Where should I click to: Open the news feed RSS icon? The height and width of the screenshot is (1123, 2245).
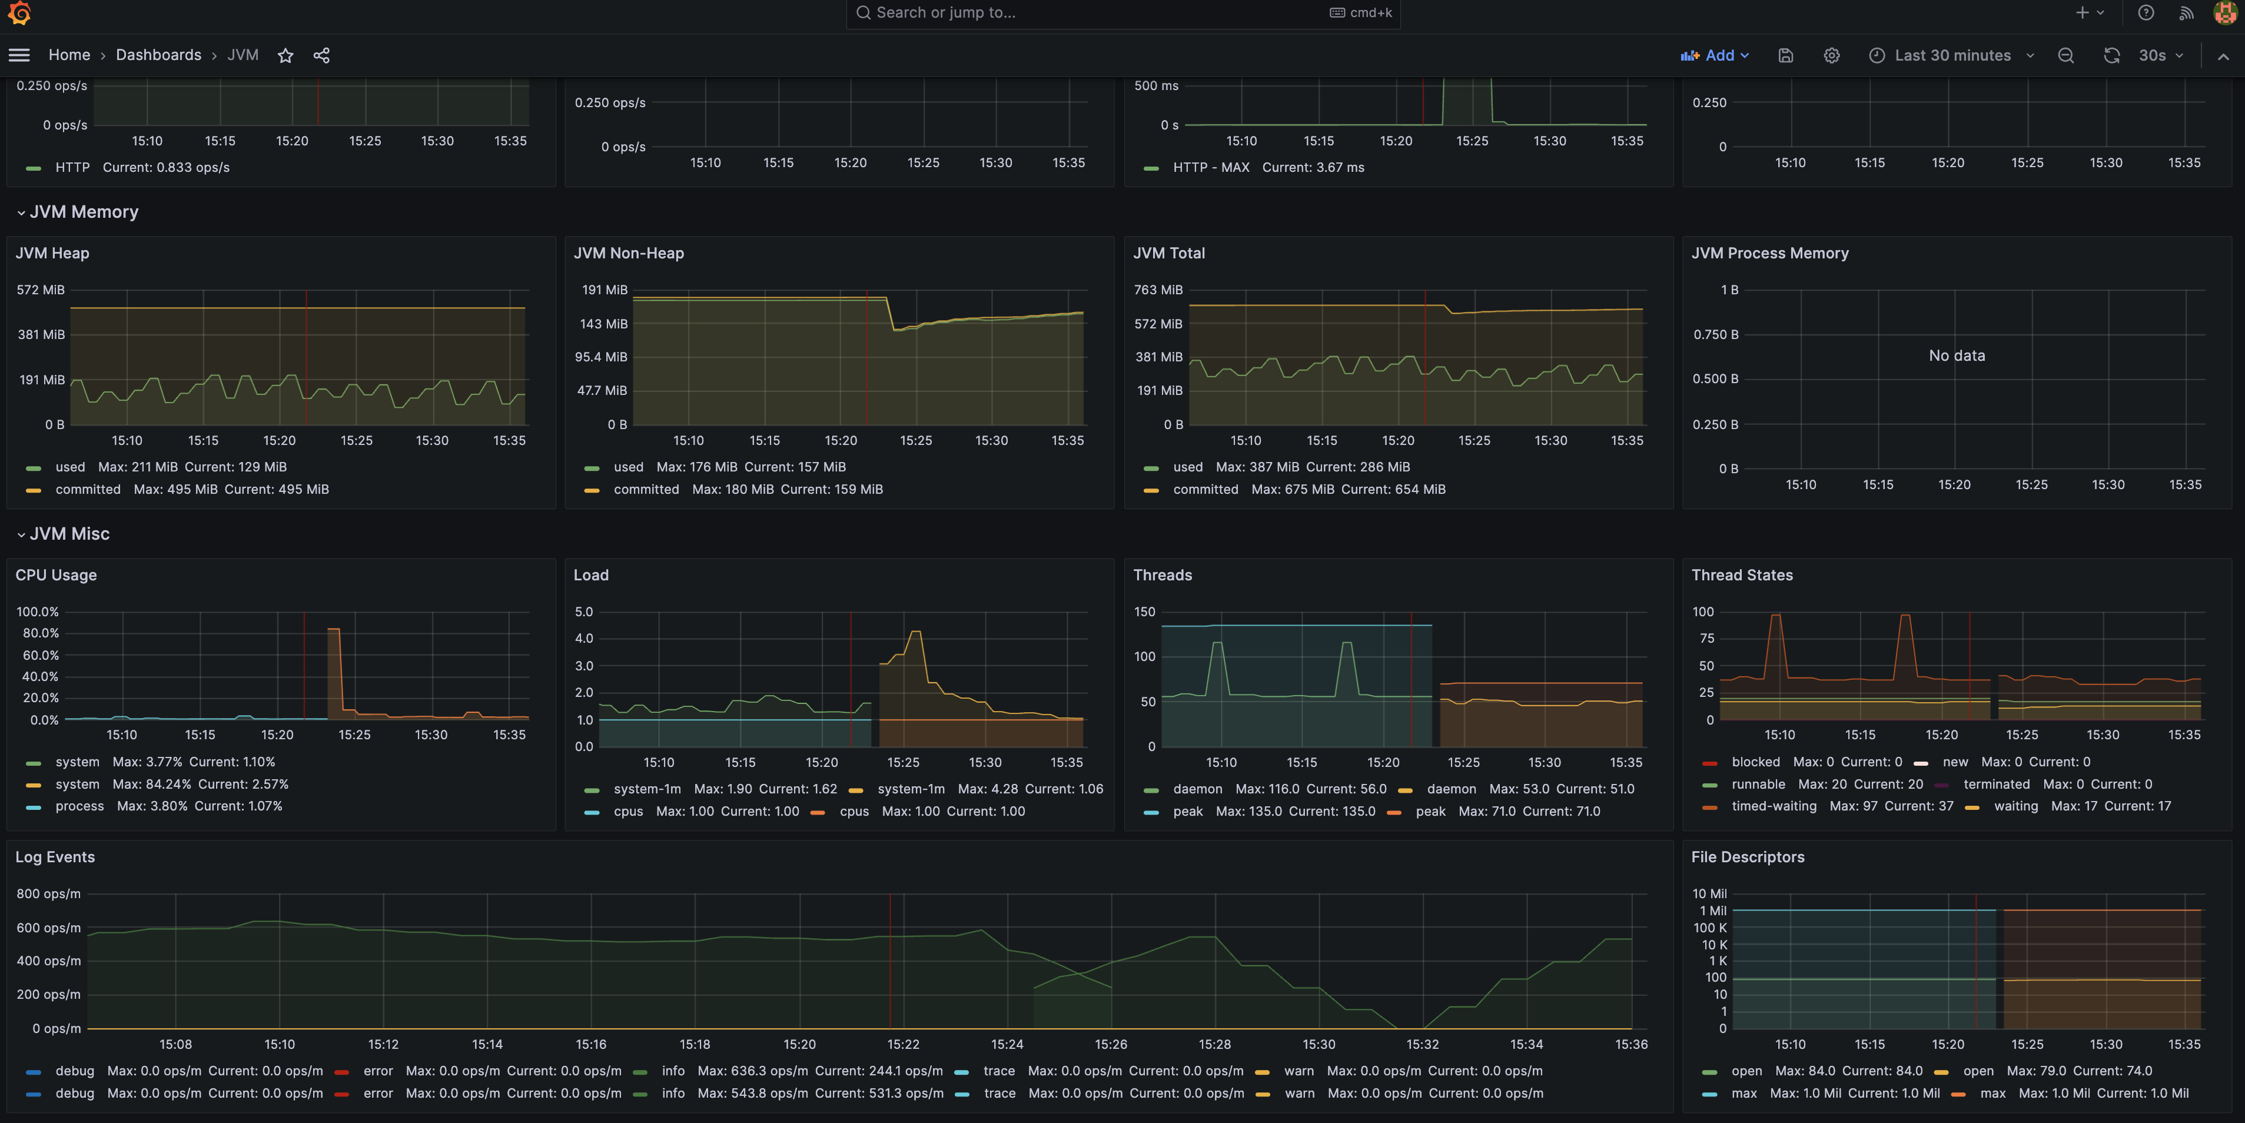point(2186,13)
